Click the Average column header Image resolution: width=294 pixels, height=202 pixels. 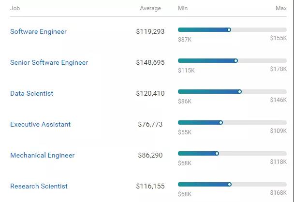150,8
